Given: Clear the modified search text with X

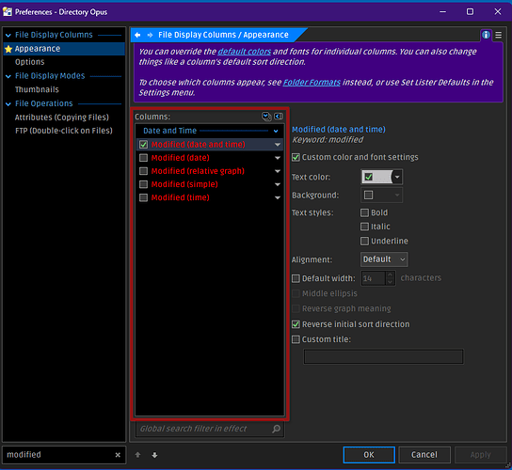Looking at the screenshot, I should click(x=118, y=455).
